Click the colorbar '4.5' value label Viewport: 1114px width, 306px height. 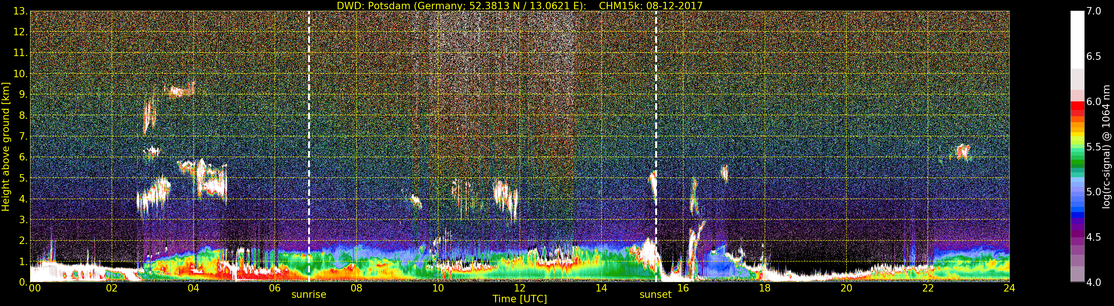[x=1094, y=237]
